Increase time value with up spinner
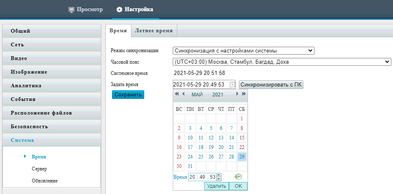This screenshot has width=393, height=194. 219,175
